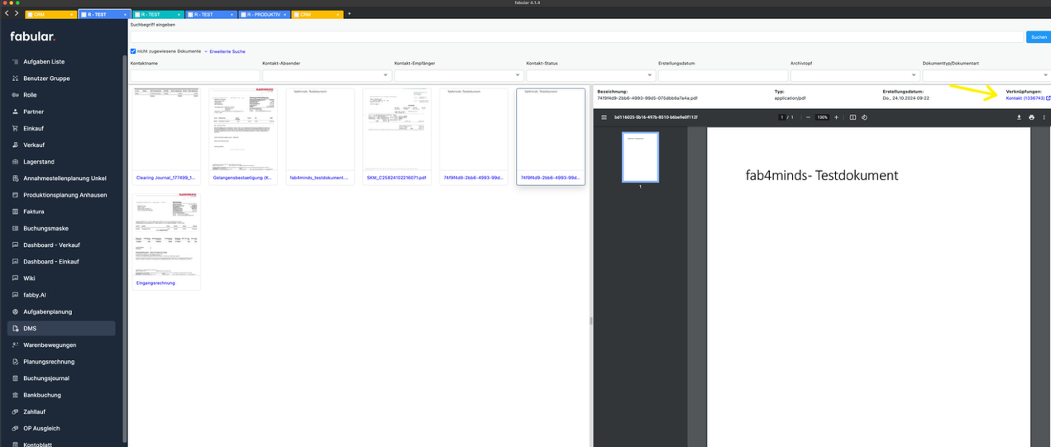The image size is (1051, 447).
Task: Fit PDF page to view
Action: point(853,117)
